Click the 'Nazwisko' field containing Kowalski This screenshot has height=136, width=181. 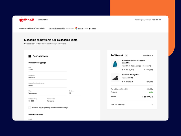[x=47, y=77]
